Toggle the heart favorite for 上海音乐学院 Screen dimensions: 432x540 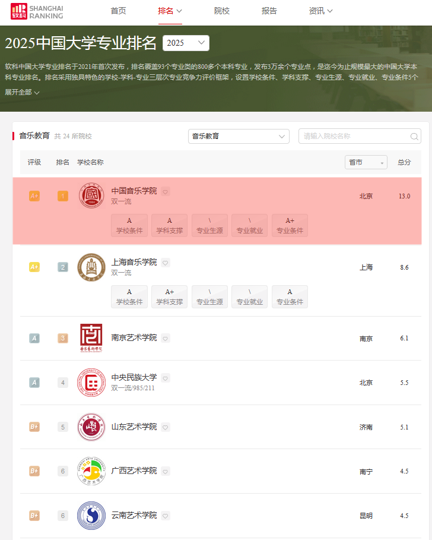click(x=166, y=263)
